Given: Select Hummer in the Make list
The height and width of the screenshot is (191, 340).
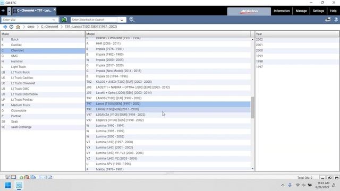Looking at the screenshot, I should point(42,62).
